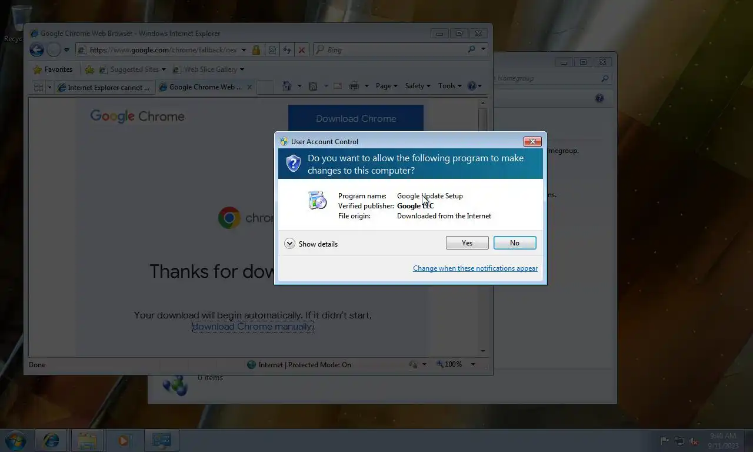The image size is (753, 452).
Task: Click the Print icon in IE
Action: (354, 86)
